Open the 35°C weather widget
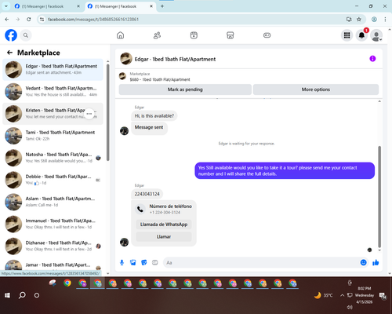The image size is (392, 314). 324,295
